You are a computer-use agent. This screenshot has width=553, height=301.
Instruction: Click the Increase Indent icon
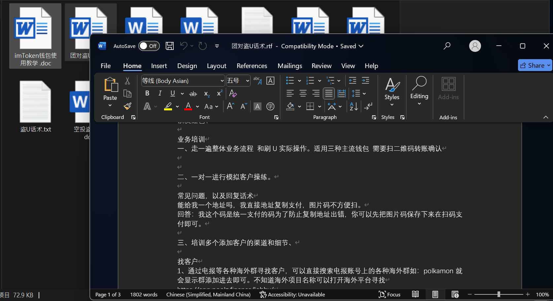click(365, 81)
